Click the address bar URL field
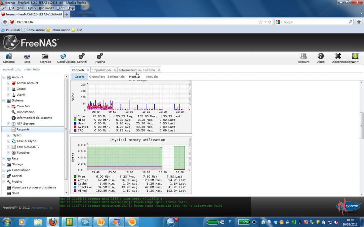This screenshot has height=227, width=364. [x=137, y=22]
